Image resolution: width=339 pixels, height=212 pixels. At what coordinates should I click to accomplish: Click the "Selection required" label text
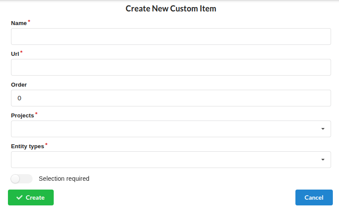tap(64, 179)
